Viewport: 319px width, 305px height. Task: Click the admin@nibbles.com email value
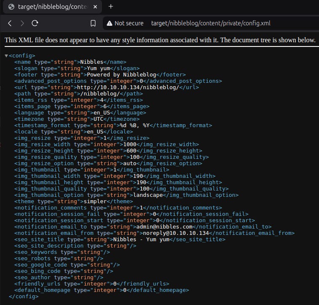164,227
